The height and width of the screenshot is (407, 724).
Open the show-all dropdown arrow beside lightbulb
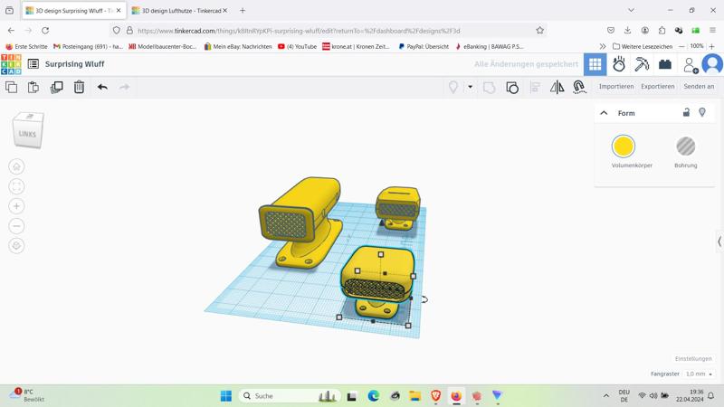(470, 87)
